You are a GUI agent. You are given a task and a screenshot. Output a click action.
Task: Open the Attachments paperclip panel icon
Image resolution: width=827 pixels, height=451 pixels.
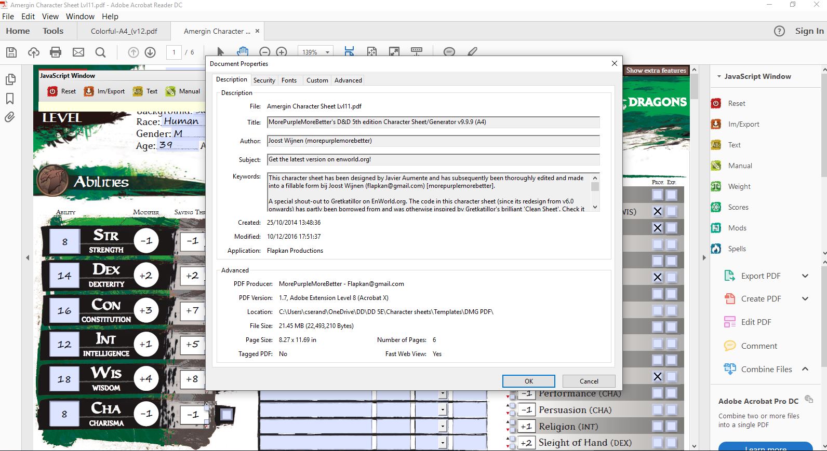tap(10, 117)
